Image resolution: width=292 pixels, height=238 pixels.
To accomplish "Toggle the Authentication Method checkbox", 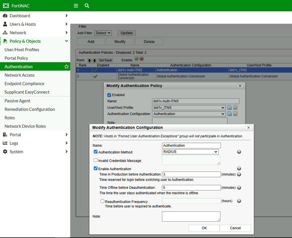I will tap(96, 152).
